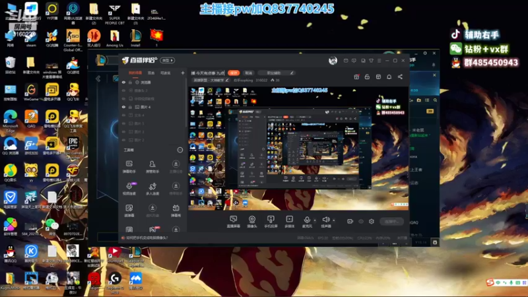This screenshot has width=528, height=297.
Task: Add a 手机投屏 phone mirroring source
Action: click(271, 222)
